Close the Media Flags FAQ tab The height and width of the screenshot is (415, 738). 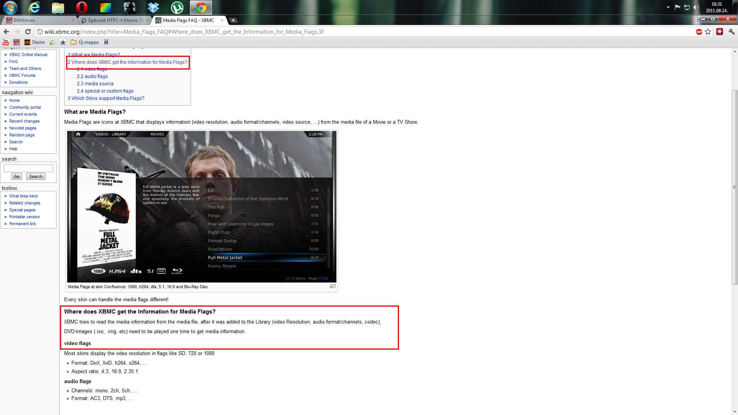(222, 20)
